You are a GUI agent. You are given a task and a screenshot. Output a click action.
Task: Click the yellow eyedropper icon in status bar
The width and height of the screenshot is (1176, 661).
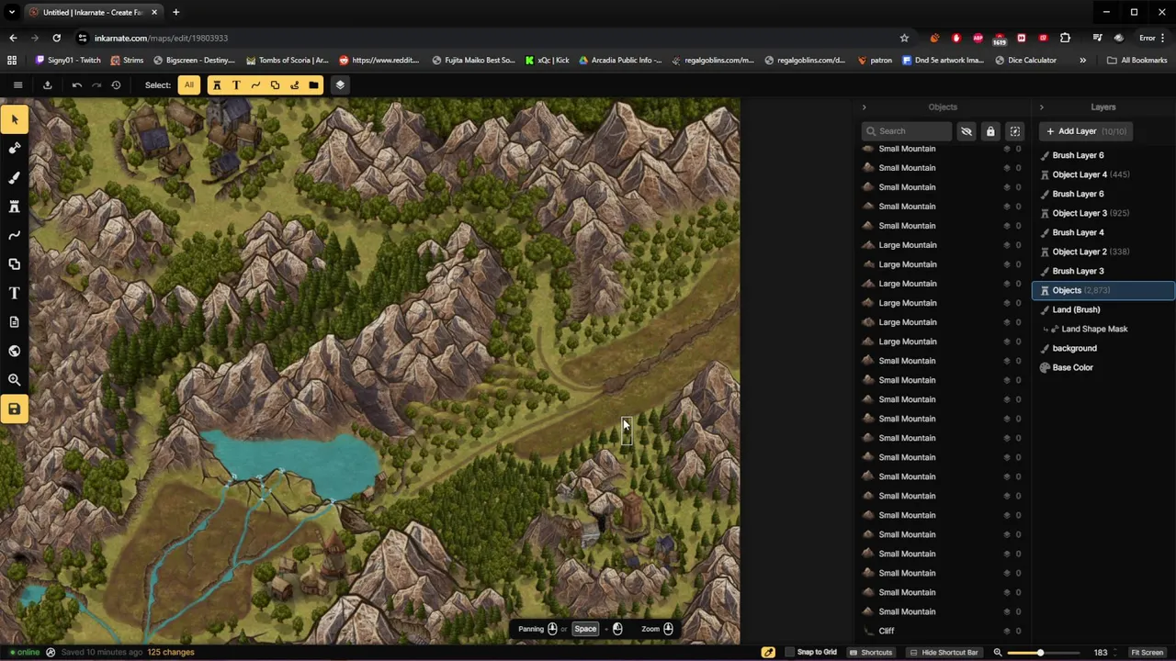(768, 652)
